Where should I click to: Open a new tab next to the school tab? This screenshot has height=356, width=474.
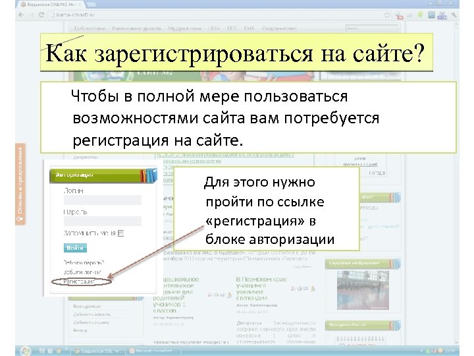point(92,5)
